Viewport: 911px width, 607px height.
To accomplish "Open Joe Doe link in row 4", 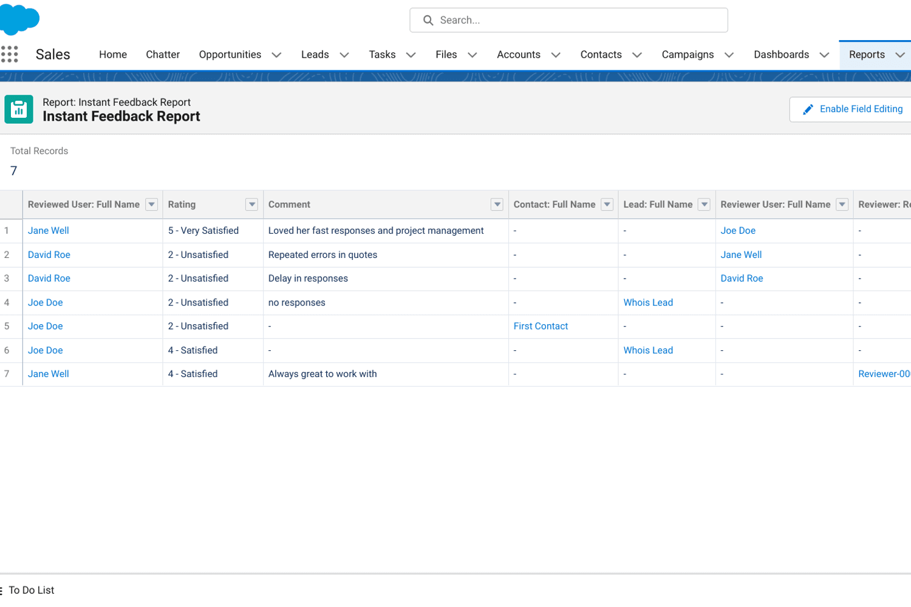I will 46,302.
